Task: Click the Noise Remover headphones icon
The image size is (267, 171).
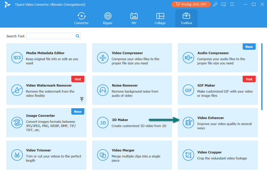Action: click(103, 90)
